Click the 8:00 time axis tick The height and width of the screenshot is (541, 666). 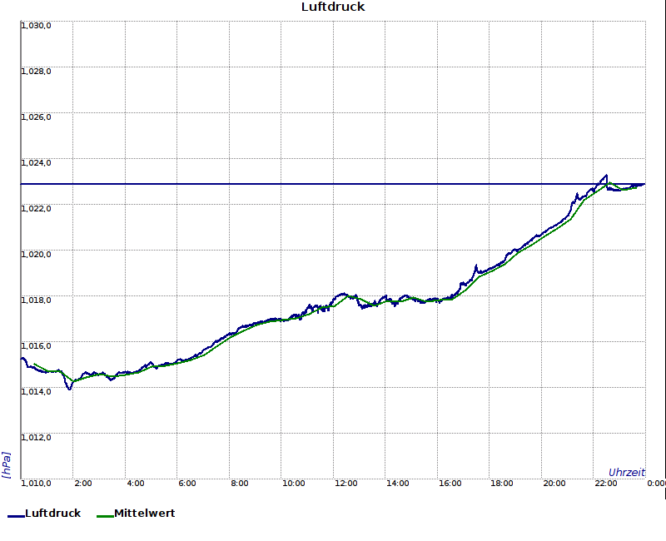240,483
